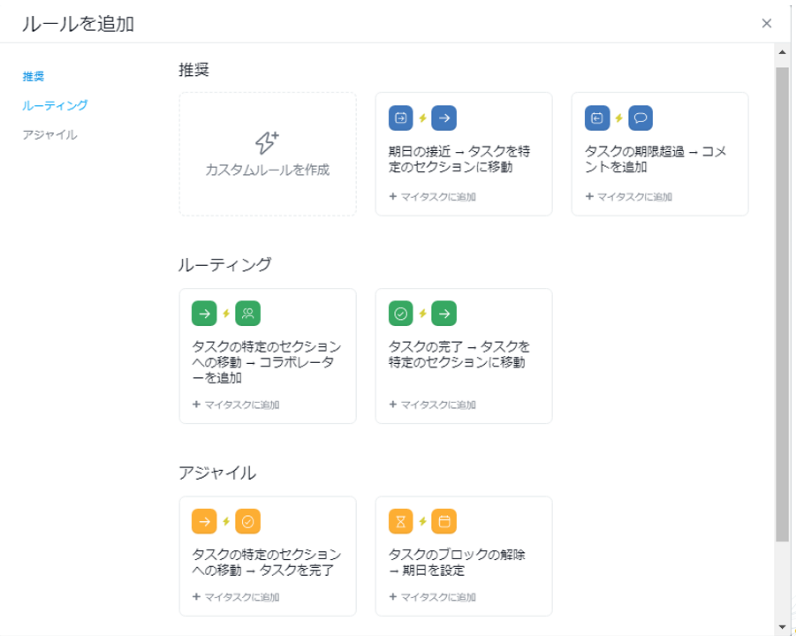
Task: Click マイタスクに追加 in 期日の接近 card
Action: click(433, 197)
